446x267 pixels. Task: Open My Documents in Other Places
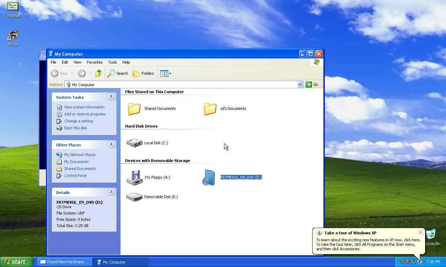(x=76, y=162)
